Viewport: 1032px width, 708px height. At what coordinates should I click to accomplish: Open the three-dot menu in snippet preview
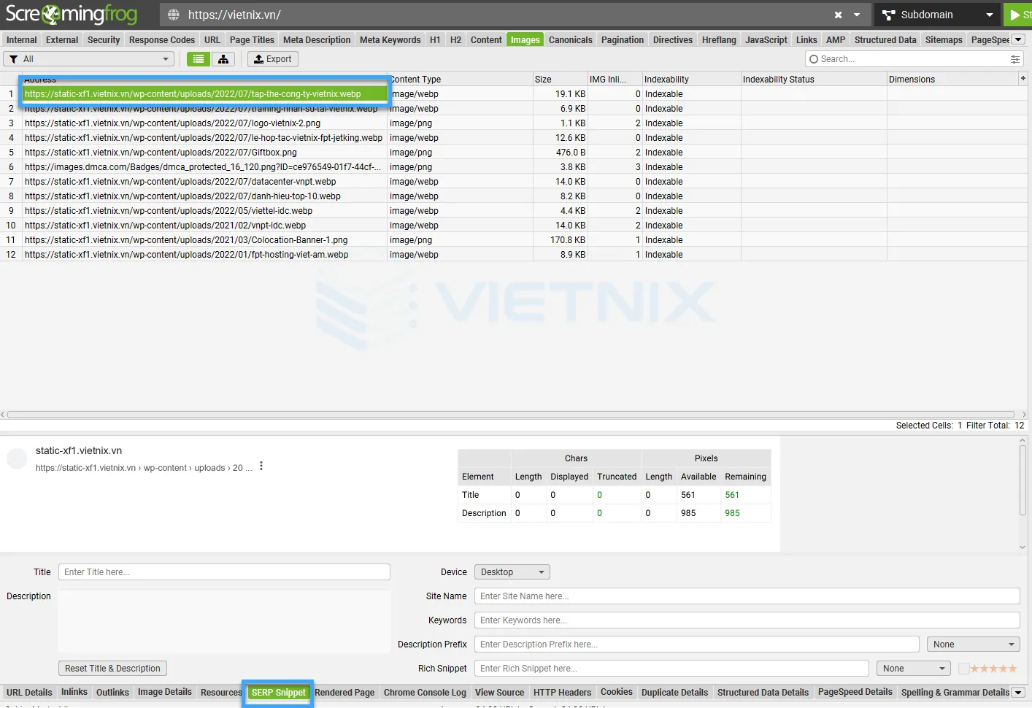pos(261,466)
